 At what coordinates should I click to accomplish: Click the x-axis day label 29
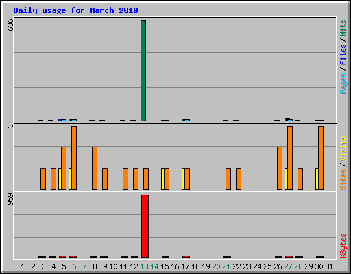tap(308, 266)
